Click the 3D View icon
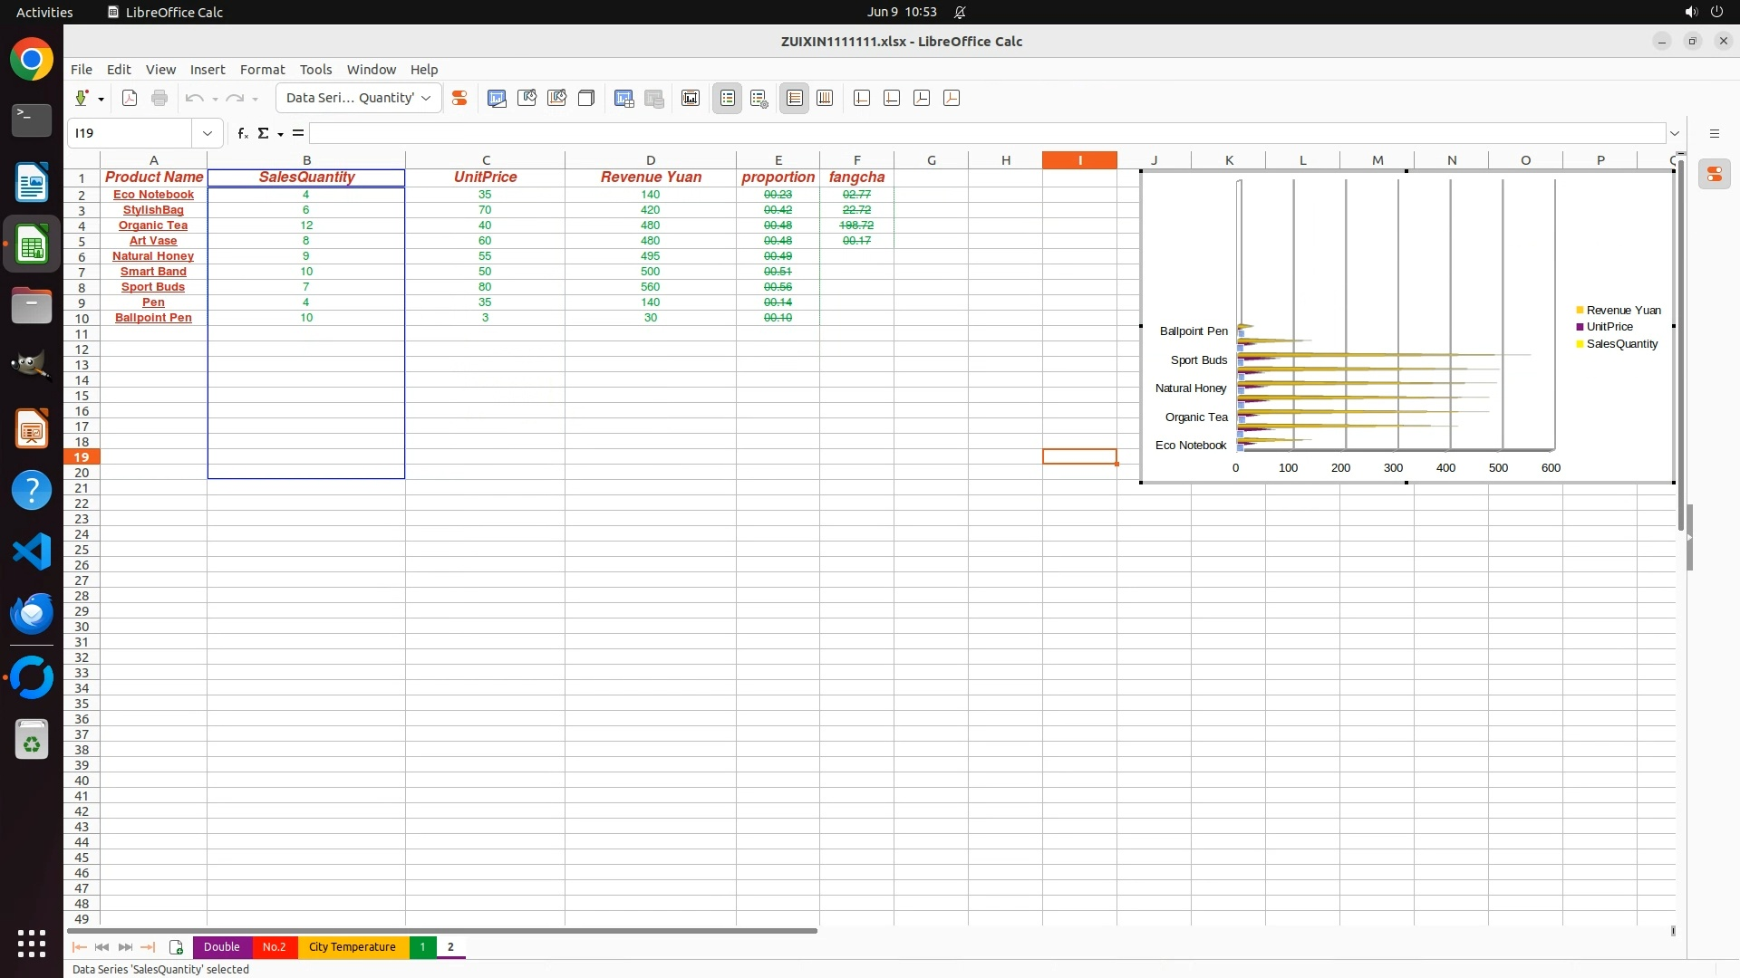1740x978 pixels. click(x=586, y=98)
